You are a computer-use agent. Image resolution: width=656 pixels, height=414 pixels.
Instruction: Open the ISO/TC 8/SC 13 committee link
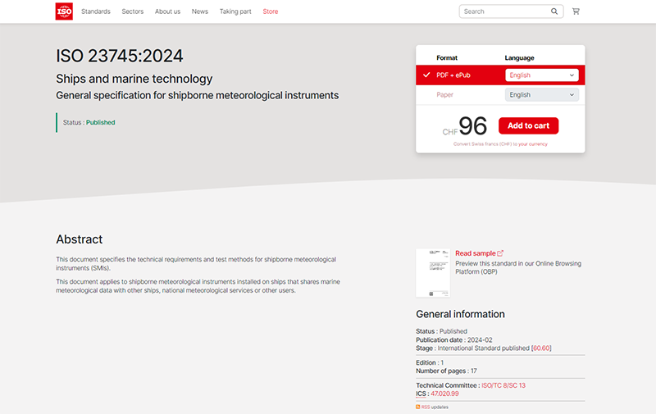click(502, 384)
